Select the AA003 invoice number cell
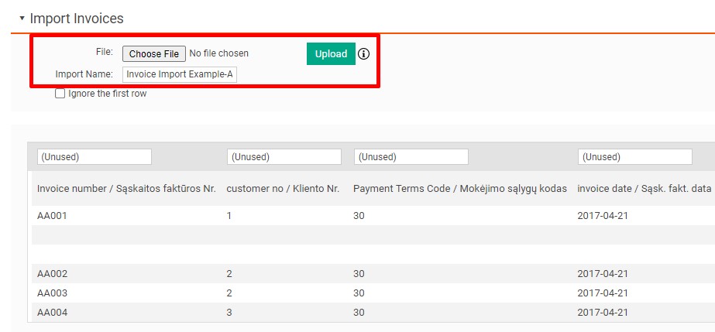Image resolution: width=715 pixels, height=332 pixels. click(x=53, y=293)
